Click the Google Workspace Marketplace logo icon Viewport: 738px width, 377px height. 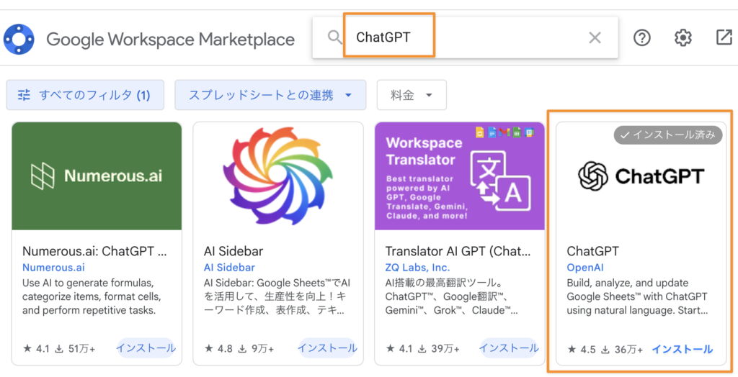(19, 39)
